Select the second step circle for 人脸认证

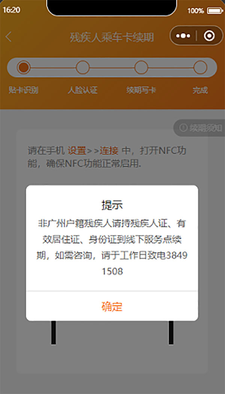pos(82,67)
